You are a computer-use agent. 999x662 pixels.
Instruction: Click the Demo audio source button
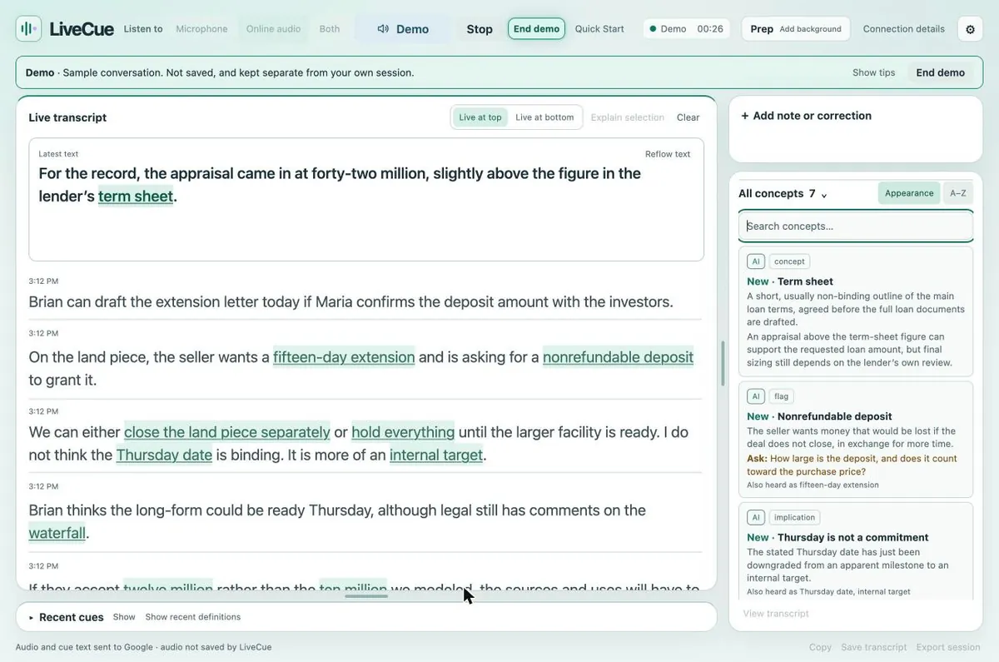pos(403,29)
